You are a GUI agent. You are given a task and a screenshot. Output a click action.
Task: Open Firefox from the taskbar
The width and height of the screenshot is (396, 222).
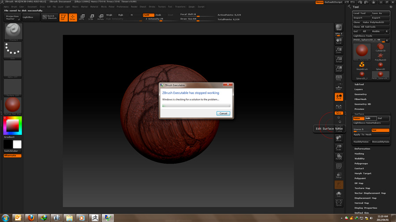coord(31,218)
